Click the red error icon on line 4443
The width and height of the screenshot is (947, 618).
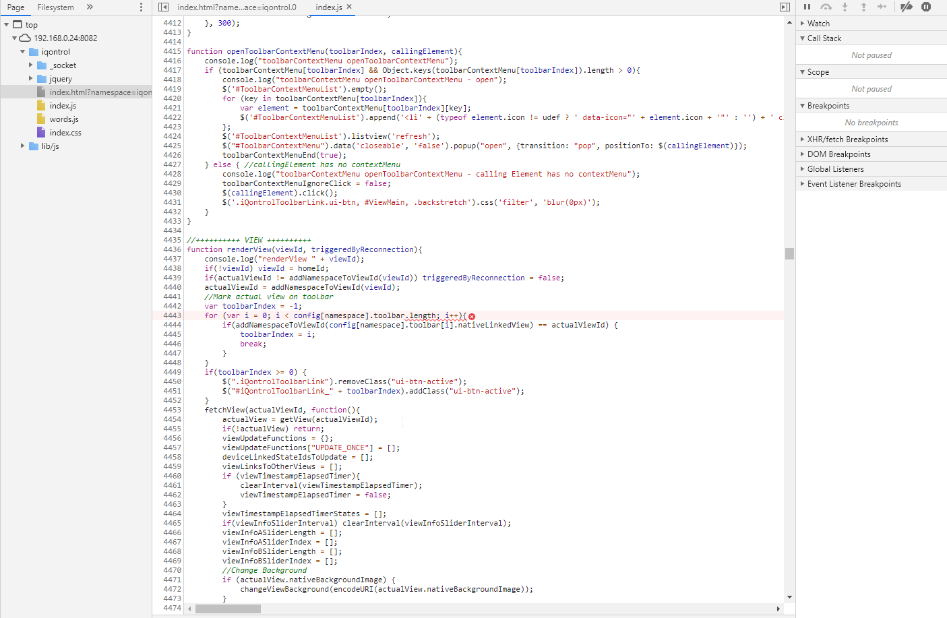point(472,316)
